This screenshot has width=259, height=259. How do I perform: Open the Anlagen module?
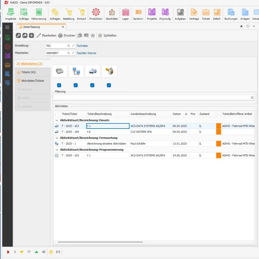[245, 14]
